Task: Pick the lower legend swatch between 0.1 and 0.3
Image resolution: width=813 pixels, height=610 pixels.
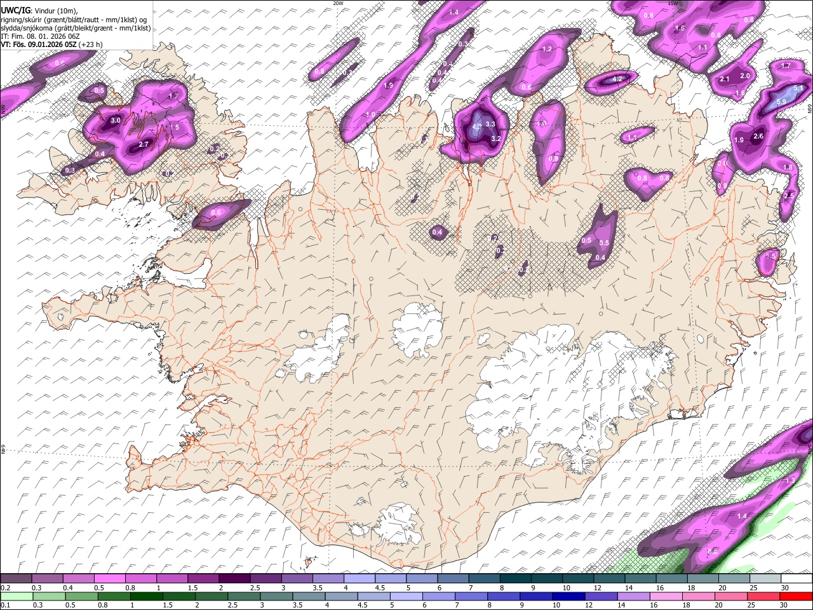Action: point(17,596)
